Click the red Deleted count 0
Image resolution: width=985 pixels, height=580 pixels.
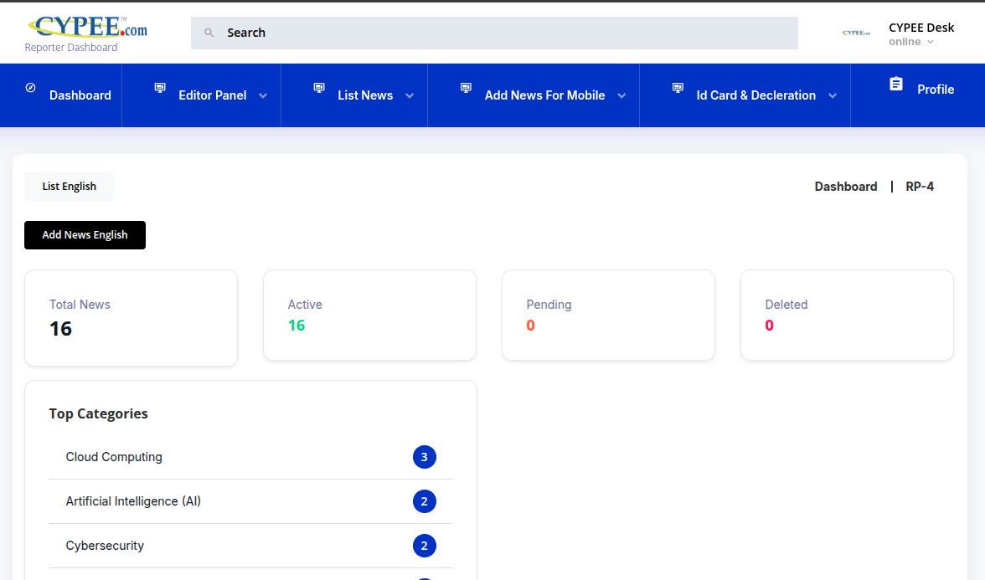coord(770,326)
